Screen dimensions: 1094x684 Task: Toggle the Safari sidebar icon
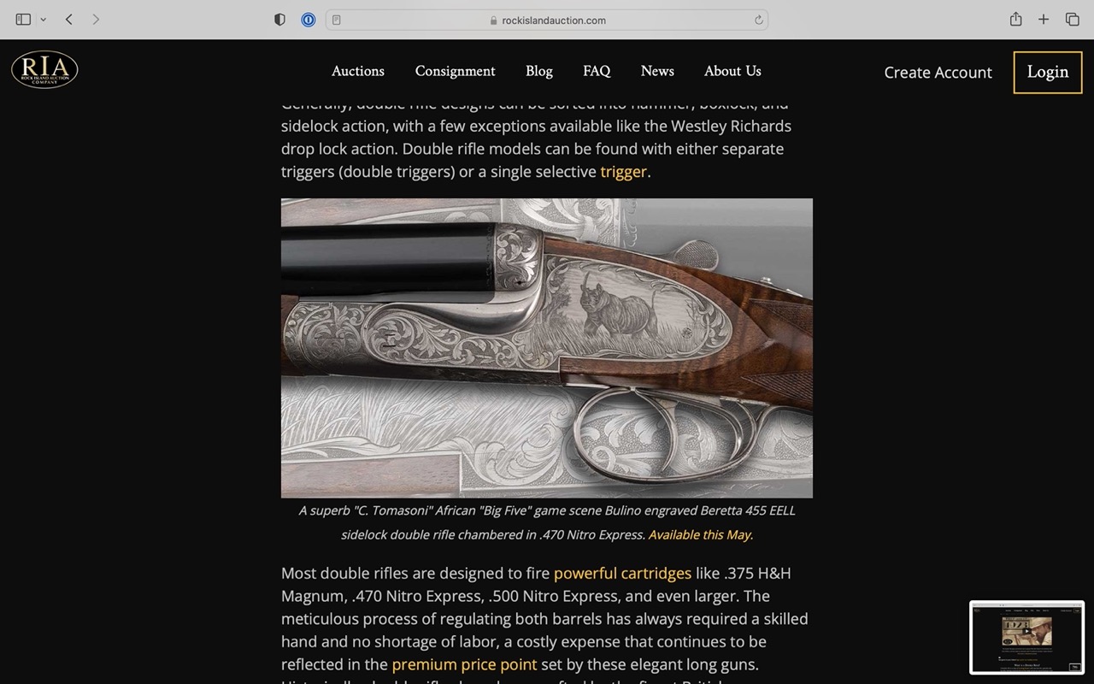[23, 20]
